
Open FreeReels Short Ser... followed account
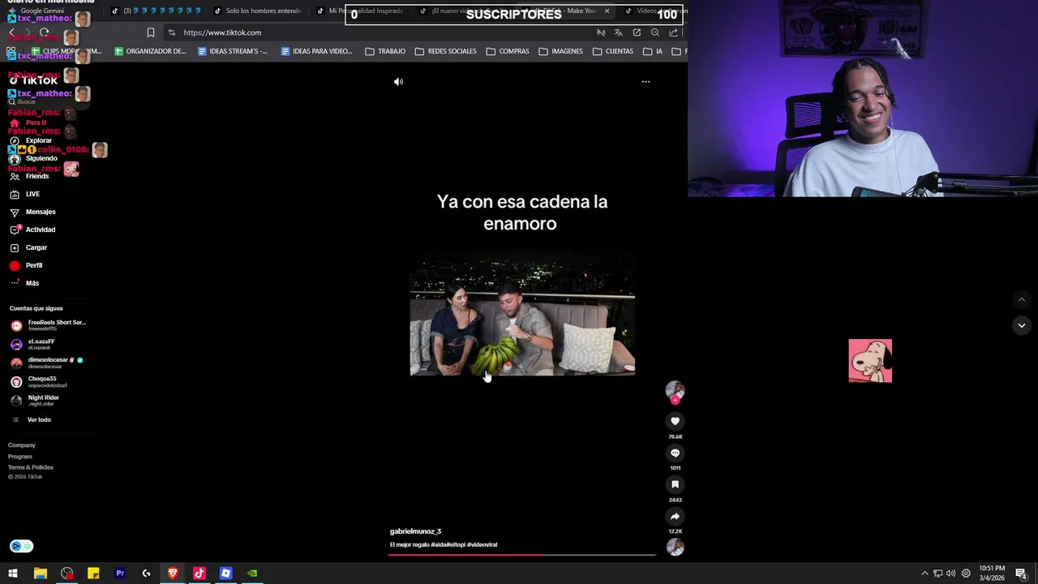click(x=49, y=325)
